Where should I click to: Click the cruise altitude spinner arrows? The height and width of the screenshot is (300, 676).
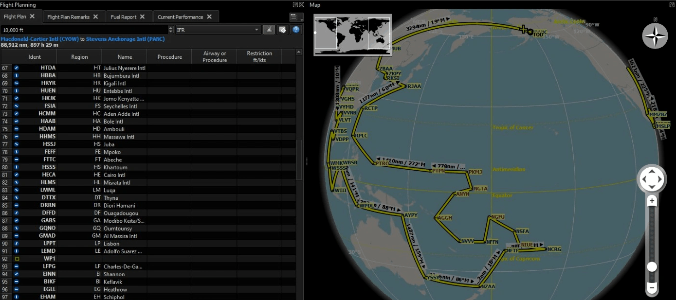pyautogui.click(x=171, y=30)
